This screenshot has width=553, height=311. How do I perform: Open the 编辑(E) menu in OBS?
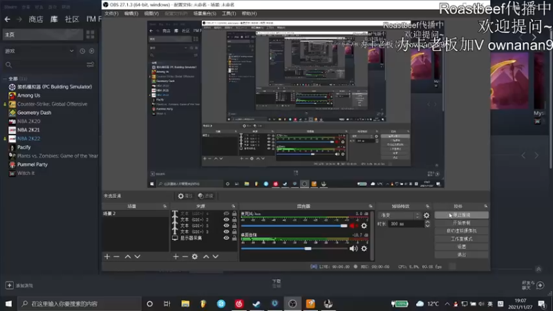click(131, 13)
